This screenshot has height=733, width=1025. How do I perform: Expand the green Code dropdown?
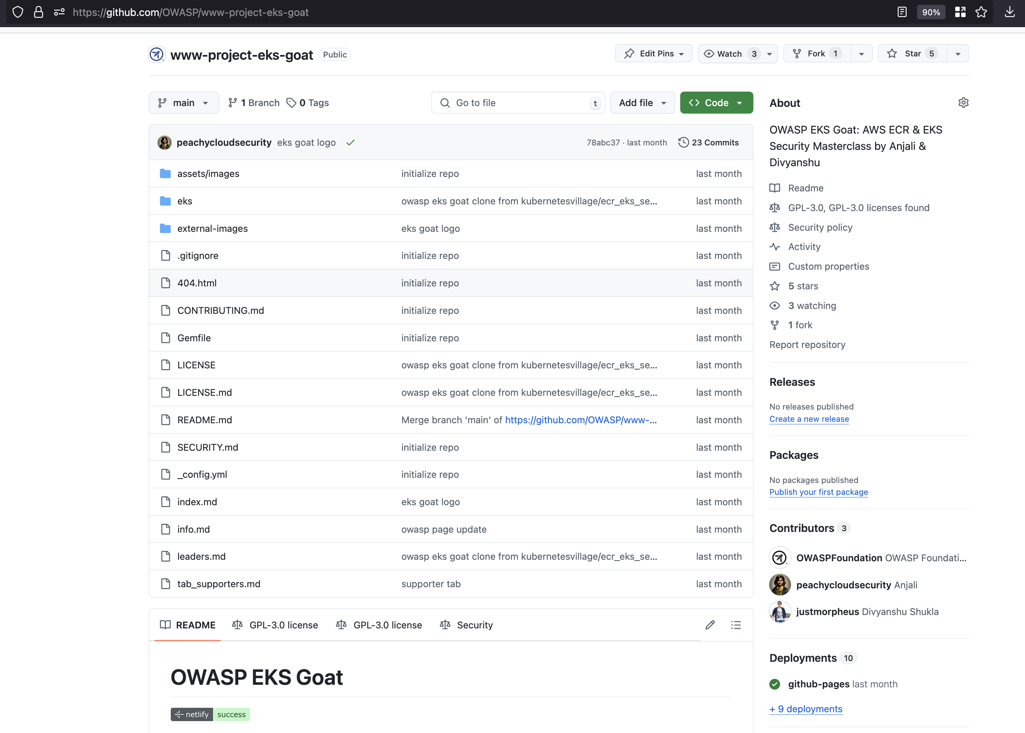(x=716, y=103)
